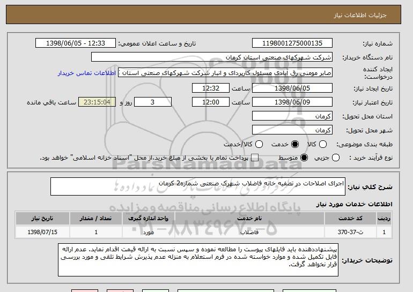This screenshot has height=292, width=413.
Task: Select the کالا radio button
Action: (x=323, y=144)
